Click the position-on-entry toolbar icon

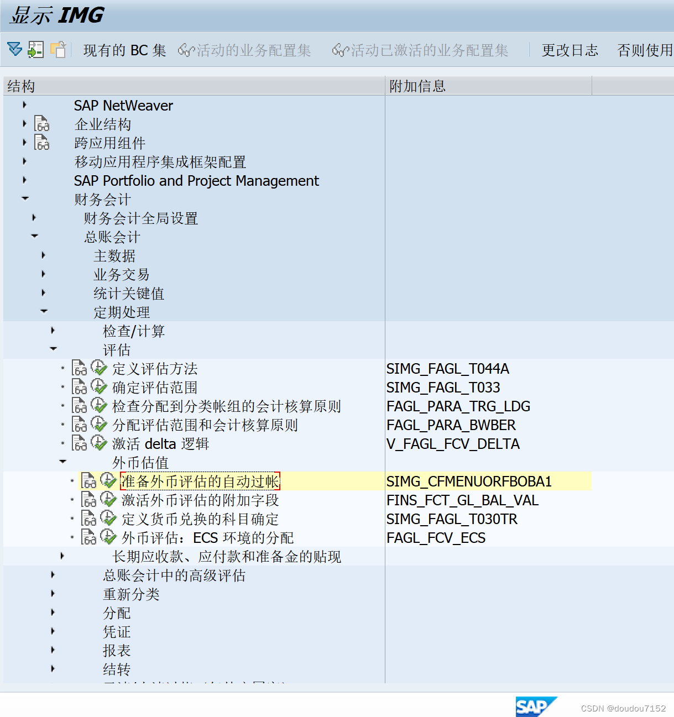tap(35, 49)
